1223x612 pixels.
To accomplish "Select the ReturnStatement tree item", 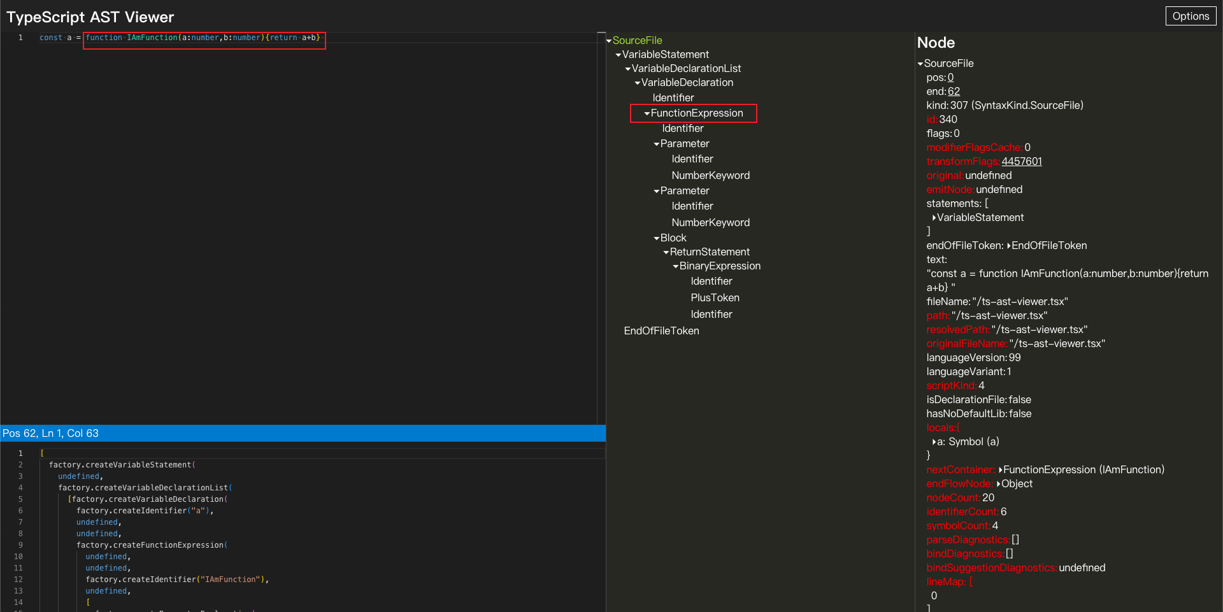I will pyautogui.click(x=709, y=252).
